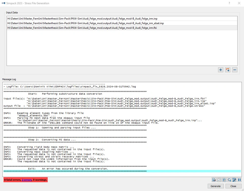The height and width of the screenshot is (191, 244).
Task: Select the Audi_Felge_irm_elset.inp input file row
Action: point(122,23)
